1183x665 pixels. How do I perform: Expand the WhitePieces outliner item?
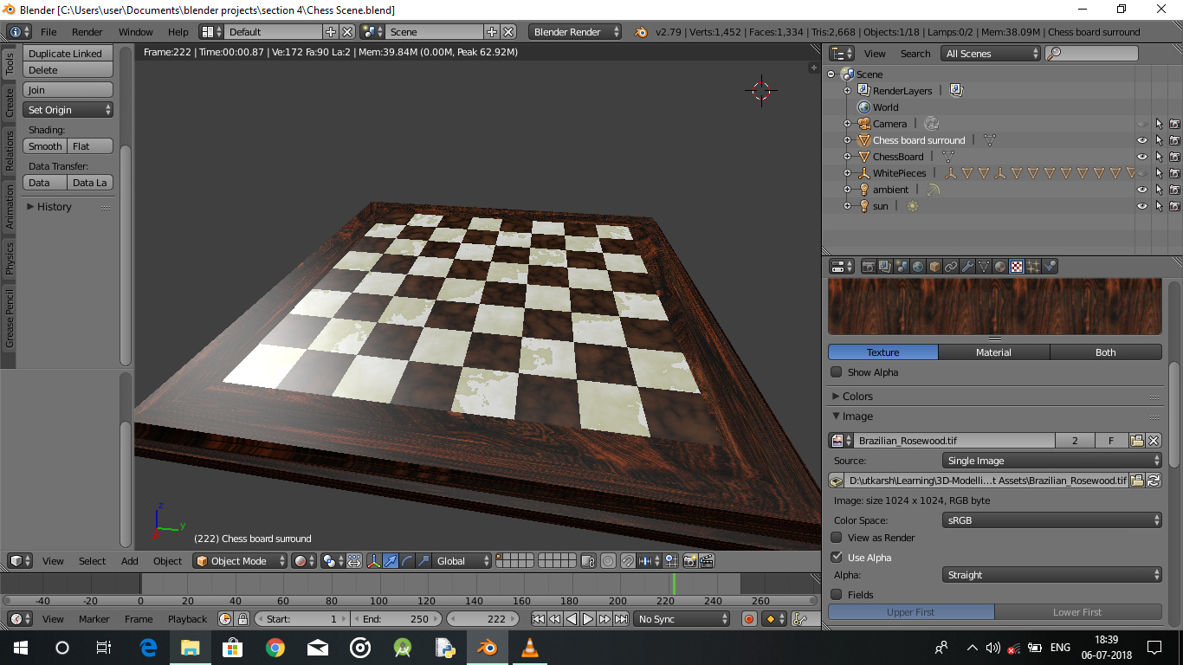848,173
